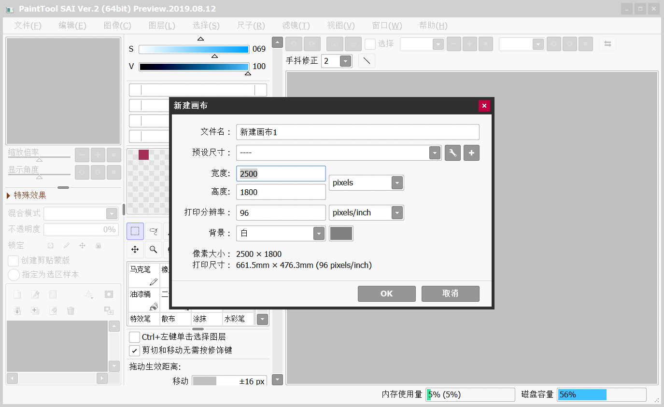Open the 编辑(E) menu
Viewport: 664px width, 407px height.
coord(72,26)
